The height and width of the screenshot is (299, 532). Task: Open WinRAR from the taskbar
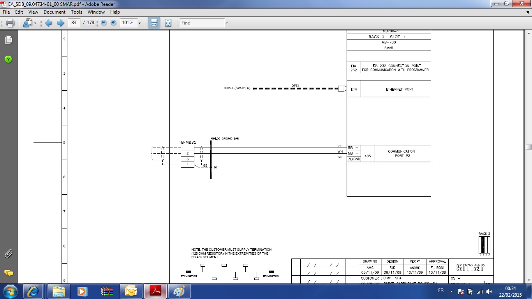(x=107, y=291)
